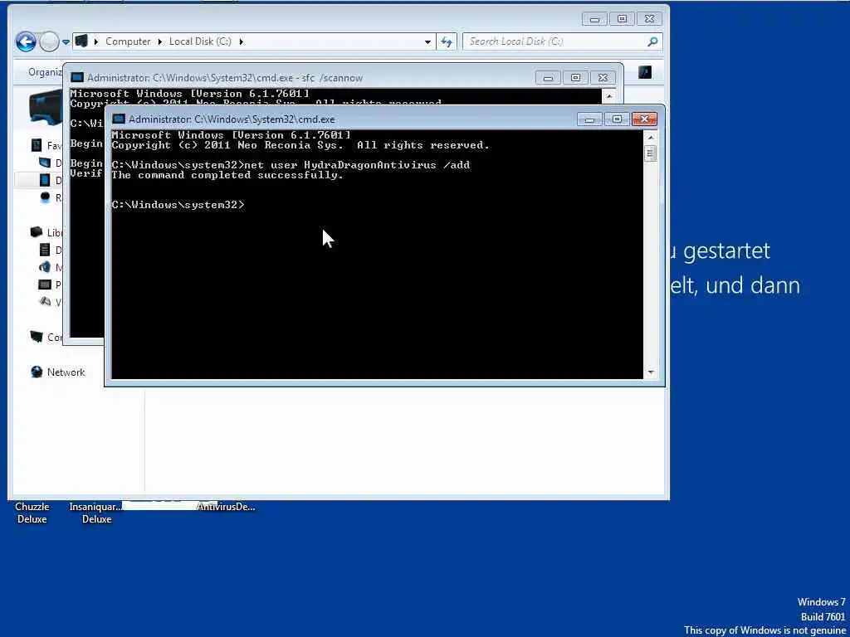Screen dimensions: 850x637
Task: Select Chuzzle Deluxe desktop shortcut
Action: click(x=32, y=513)
